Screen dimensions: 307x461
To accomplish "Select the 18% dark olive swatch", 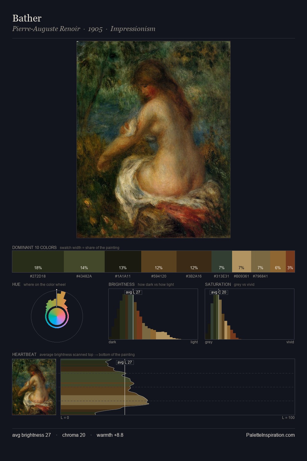I will [x=38, y=262].
